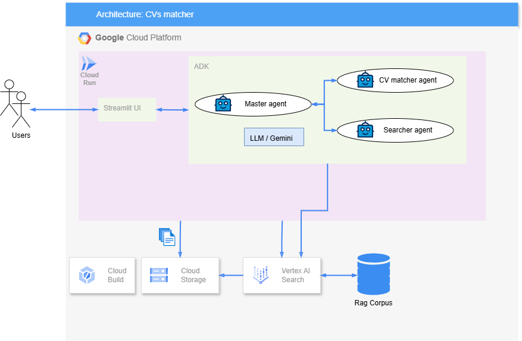Select the Users stick figures icon

click(15, 104)
